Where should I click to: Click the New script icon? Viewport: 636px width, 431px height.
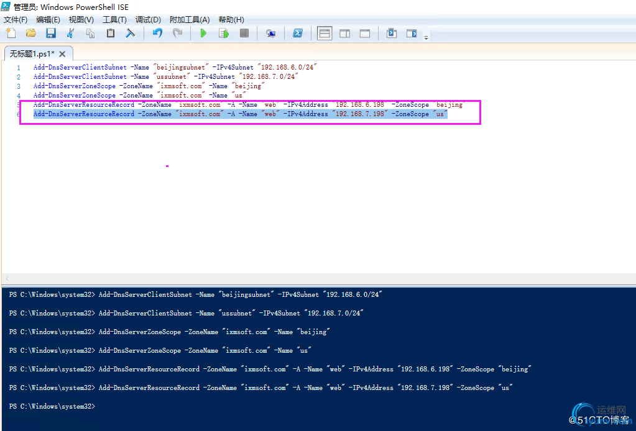[x=11, y=33]
